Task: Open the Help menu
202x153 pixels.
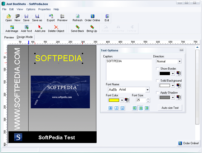Action: tap(56, 9)
